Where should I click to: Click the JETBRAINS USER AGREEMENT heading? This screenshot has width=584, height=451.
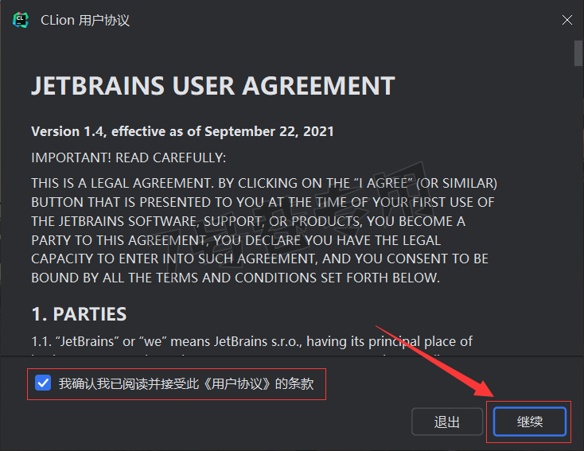tap(213, 86)
